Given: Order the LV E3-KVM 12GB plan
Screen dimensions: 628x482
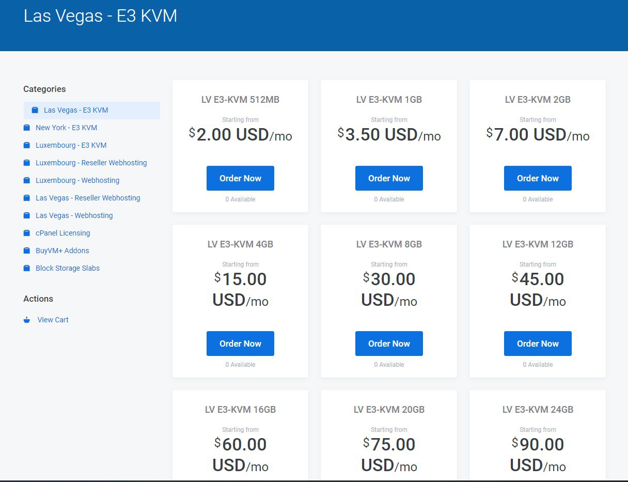Looking at the screenshot, I should [x=538, y=344].
